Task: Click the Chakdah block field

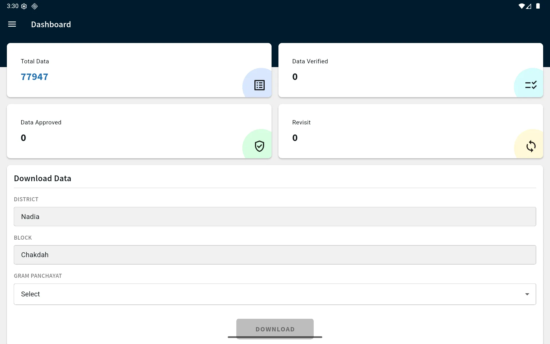Action: pos(275,255)
